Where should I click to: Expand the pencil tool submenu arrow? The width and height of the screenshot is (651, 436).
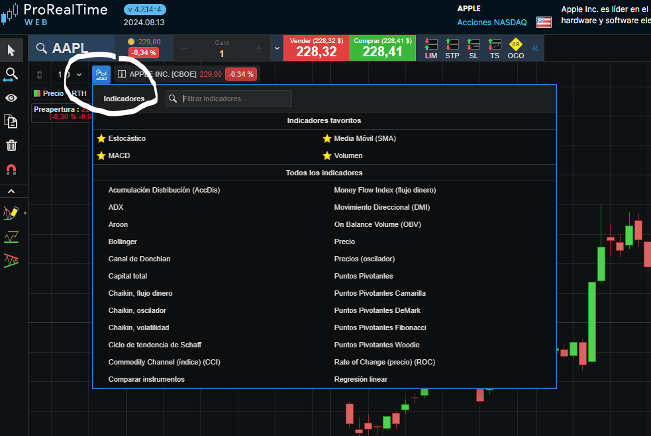pyautogui.click(x=25, y=213)
